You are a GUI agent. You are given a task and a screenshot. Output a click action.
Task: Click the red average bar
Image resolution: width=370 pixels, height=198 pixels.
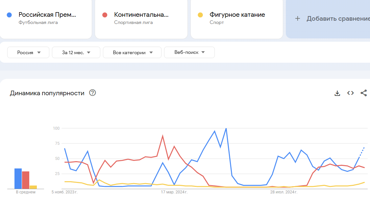(26, 180)
